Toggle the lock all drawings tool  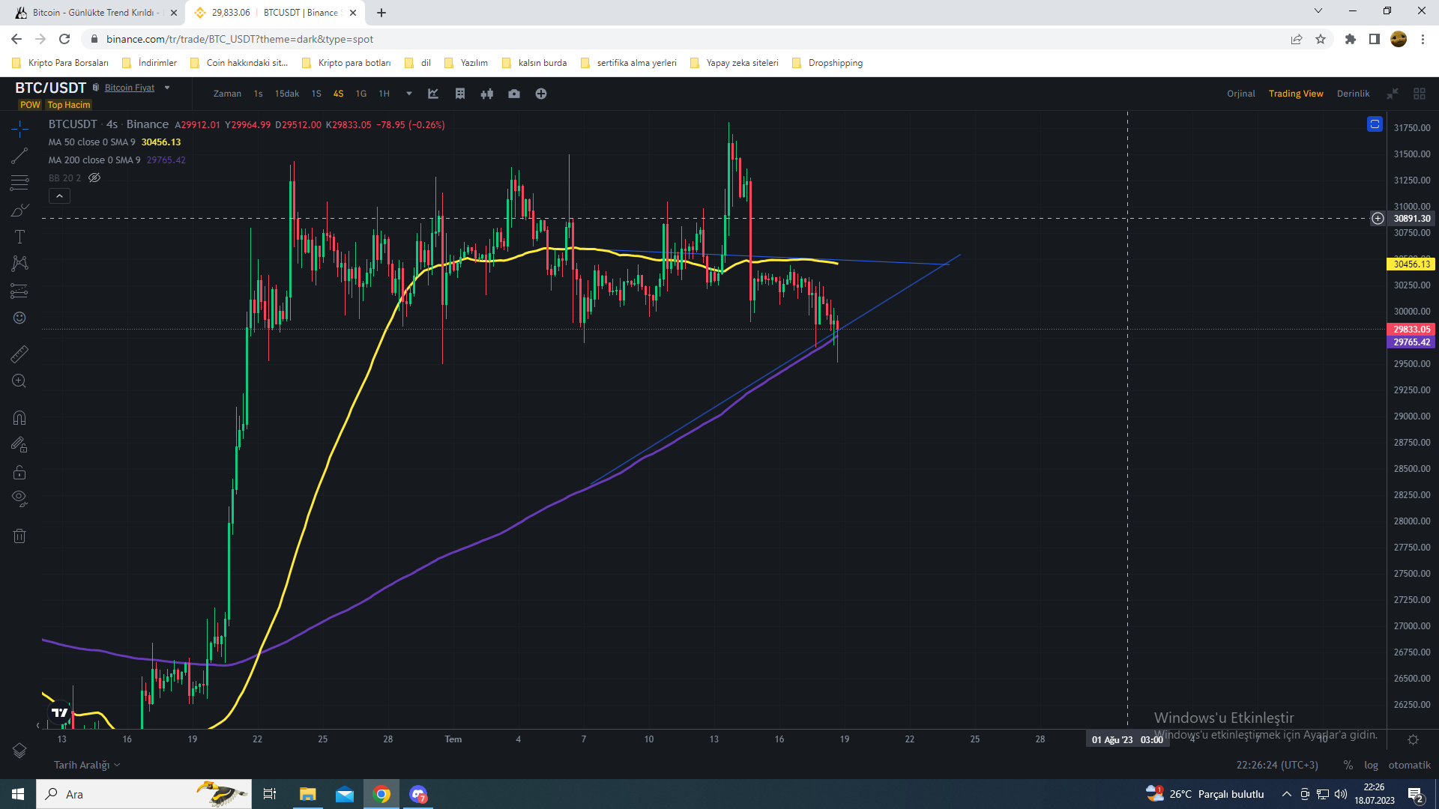pyautogui.click(x=19, y=472)
